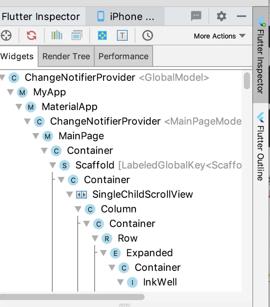Screen dimensions: 270x307
Task: Click the M icon next to MainPage
Action: click(48, 136)
